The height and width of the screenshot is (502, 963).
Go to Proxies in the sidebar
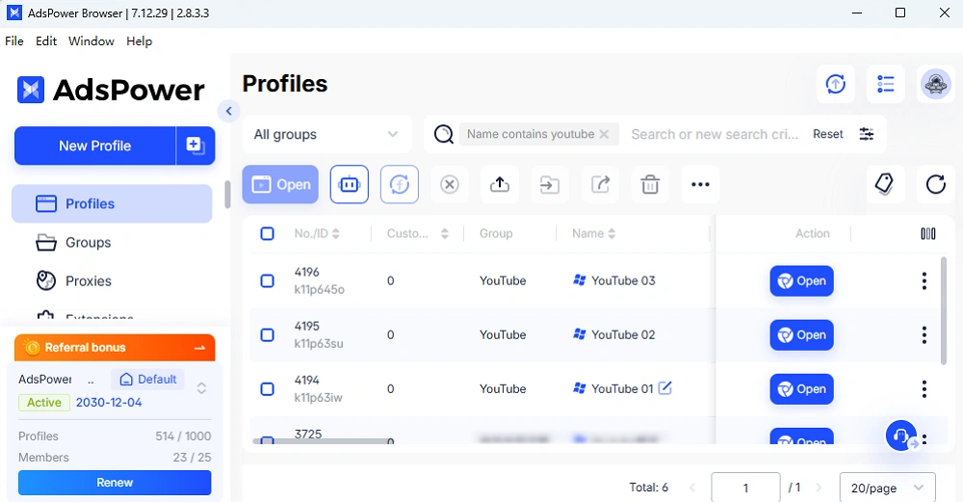tap(112, 280)
